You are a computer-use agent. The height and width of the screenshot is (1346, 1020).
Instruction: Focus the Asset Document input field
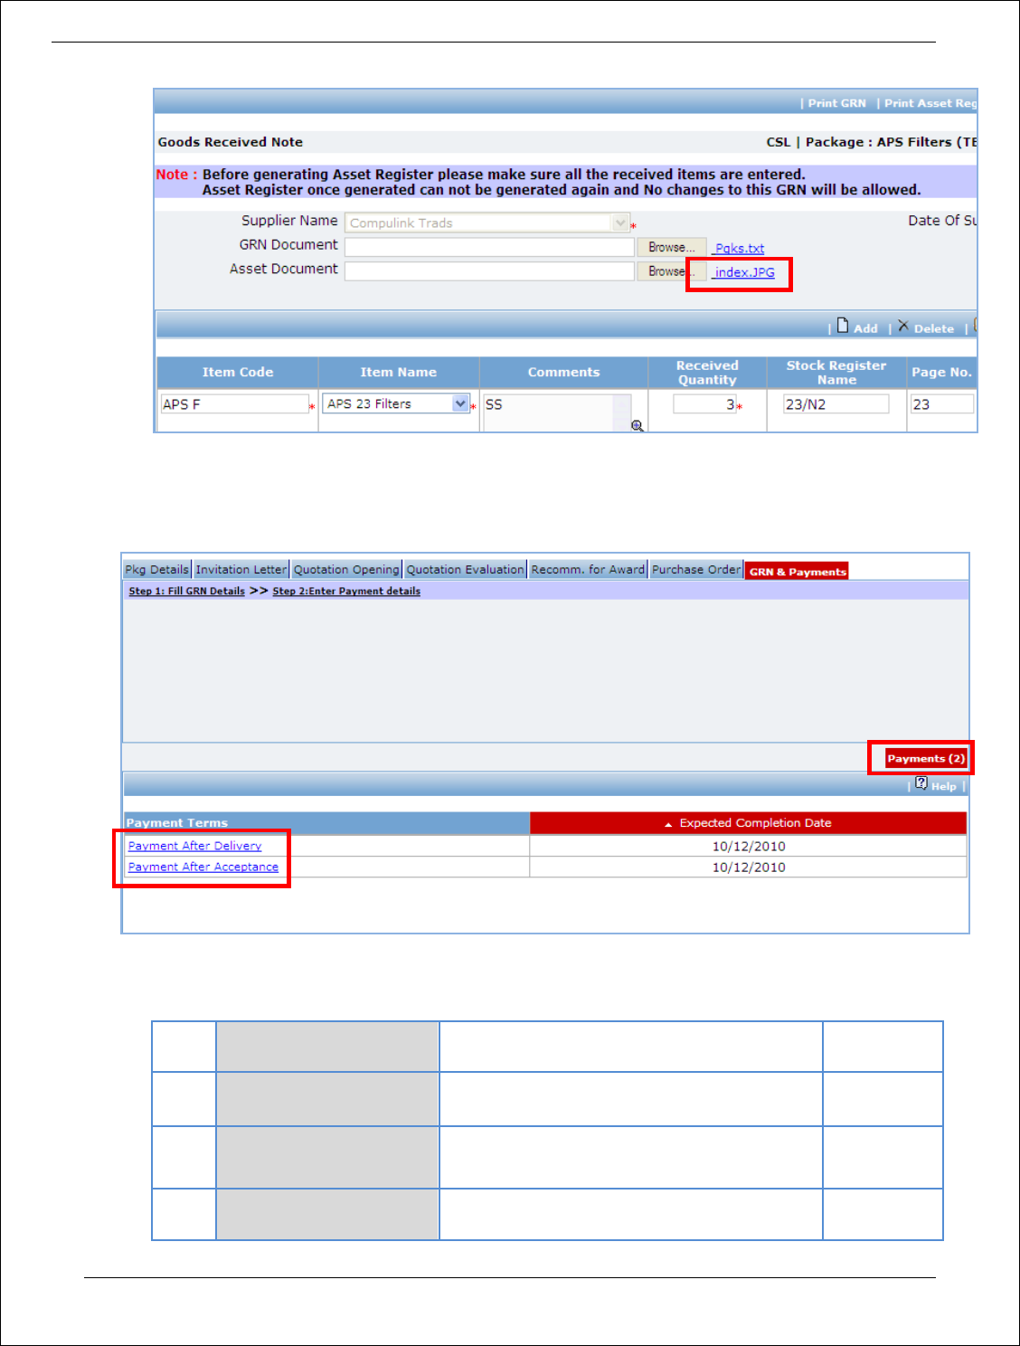[x=489, y=271]
